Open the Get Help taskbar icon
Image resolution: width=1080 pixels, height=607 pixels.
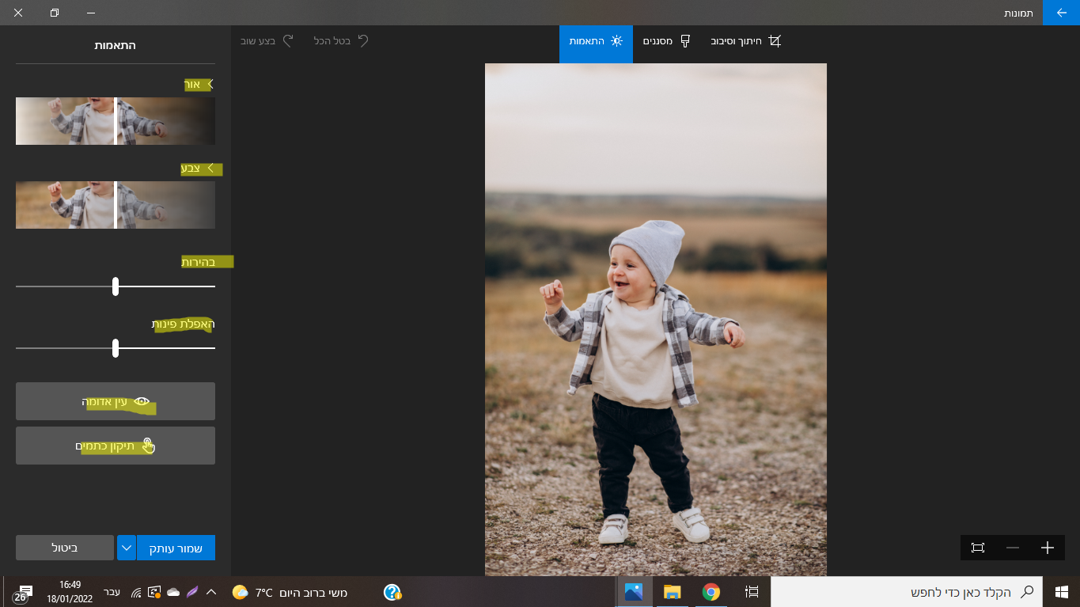tap(392, 592)
